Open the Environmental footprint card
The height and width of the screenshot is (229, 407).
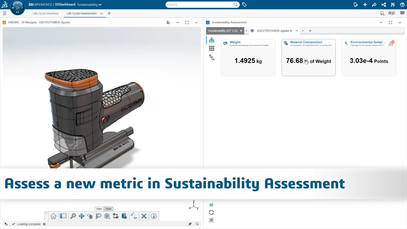tap(368, 58)
